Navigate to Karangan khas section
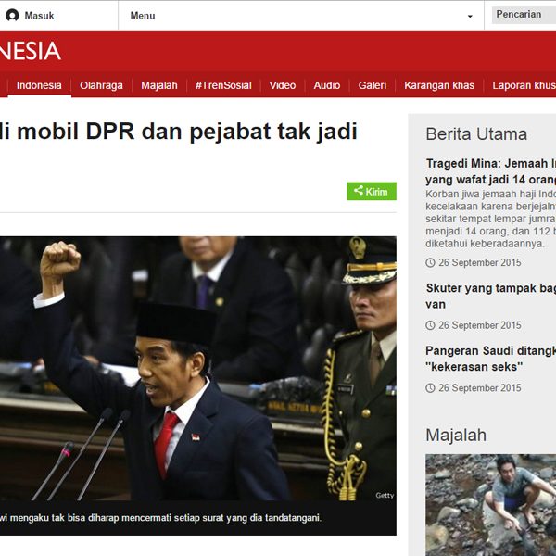 click(x=439, y=85)
